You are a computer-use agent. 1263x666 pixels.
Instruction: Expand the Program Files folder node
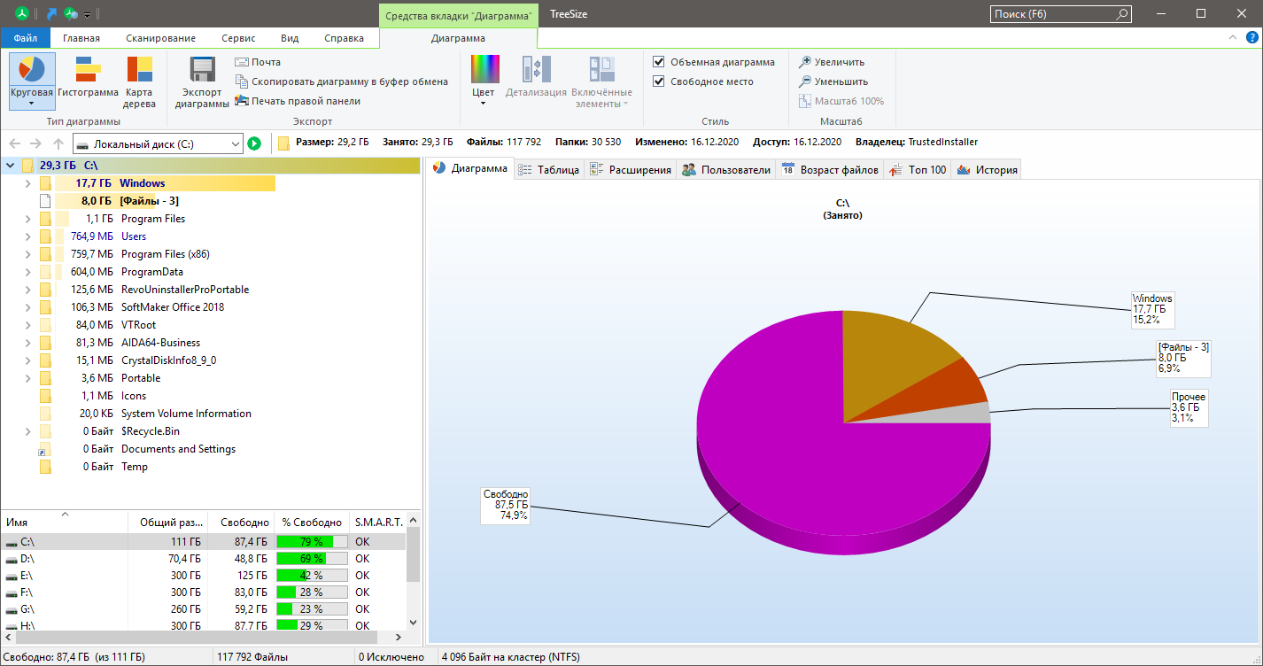(27, 219)
